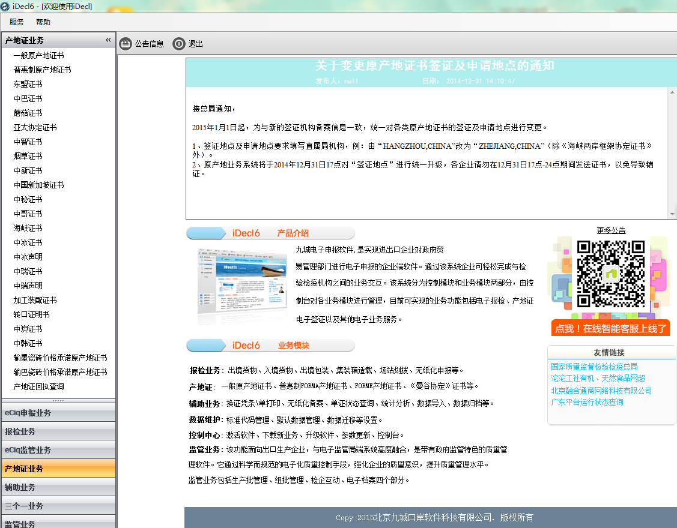
Task: Click the QR code image
Action: coord(610,274)
